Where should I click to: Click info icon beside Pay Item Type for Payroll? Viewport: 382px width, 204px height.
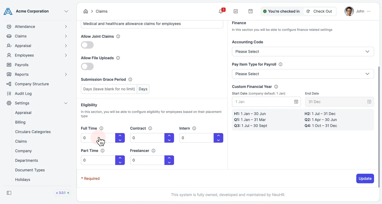[281, 64]
